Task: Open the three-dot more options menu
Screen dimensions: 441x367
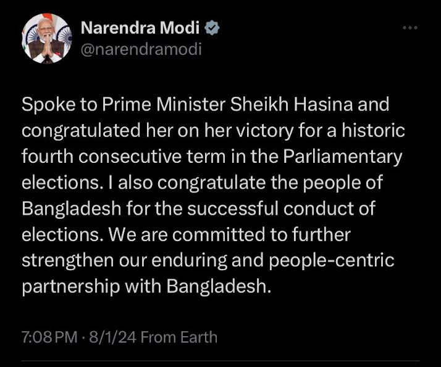Action: tap(409, 28)
